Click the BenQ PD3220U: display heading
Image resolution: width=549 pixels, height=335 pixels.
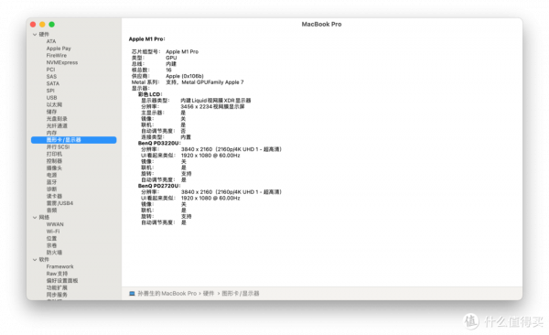[x=159, y=143]
